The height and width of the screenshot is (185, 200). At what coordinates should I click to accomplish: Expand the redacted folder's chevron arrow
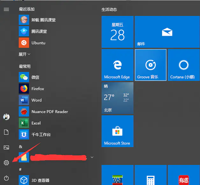coord(92,157)
